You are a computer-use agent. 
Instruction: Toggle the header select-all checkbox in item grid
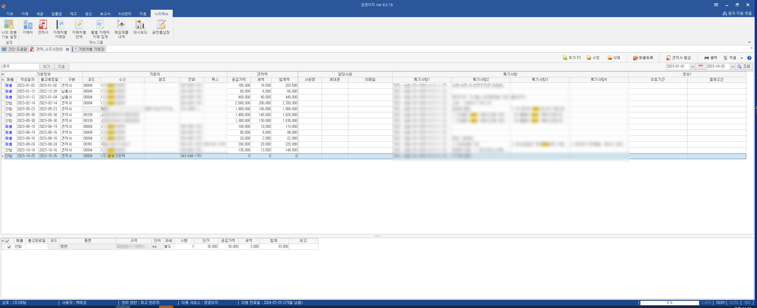[x=7, y=241]
